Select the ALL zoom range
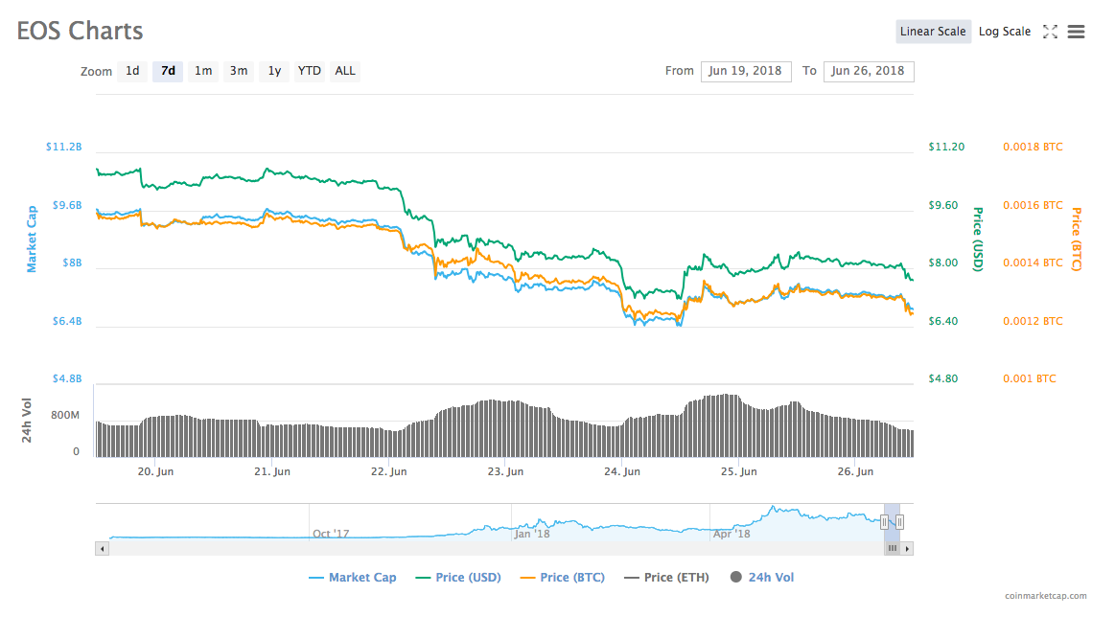1115x617 pixels. (x=344, y=70)
